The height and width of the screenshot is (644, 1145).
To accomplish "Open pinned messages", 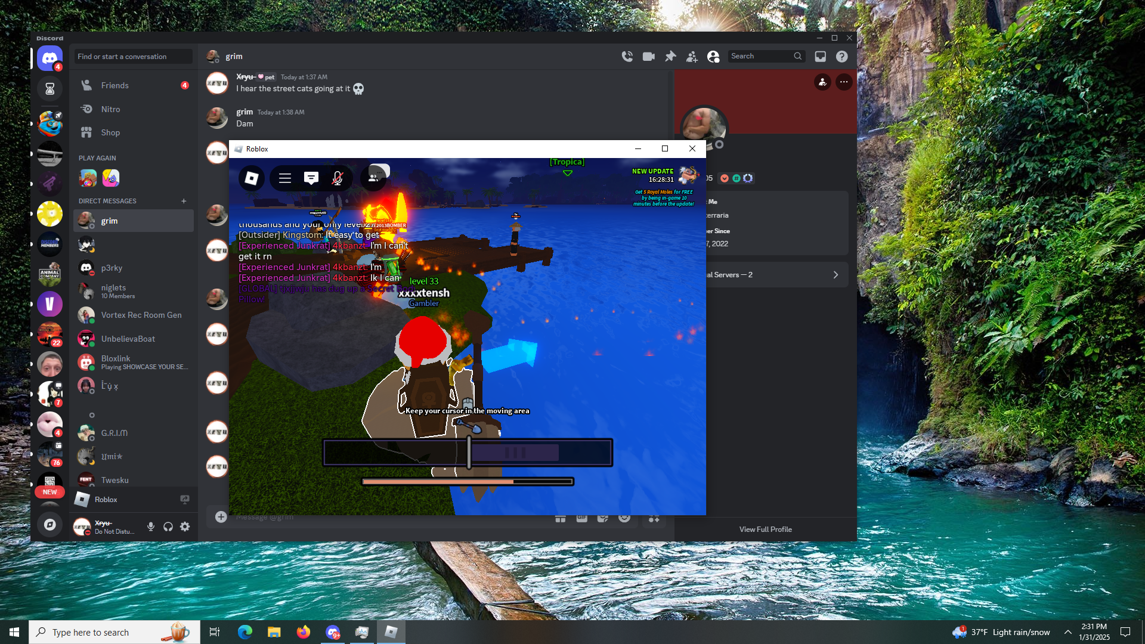I will tap(670, 56).
